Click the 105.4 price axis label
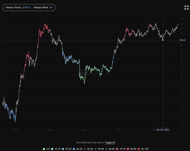190x151 pixels. 182,40
